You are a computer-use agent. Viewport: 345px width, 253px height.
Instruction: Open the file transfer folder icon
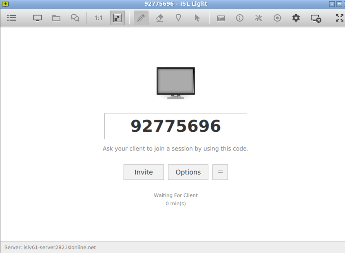[x=56, y=18]
